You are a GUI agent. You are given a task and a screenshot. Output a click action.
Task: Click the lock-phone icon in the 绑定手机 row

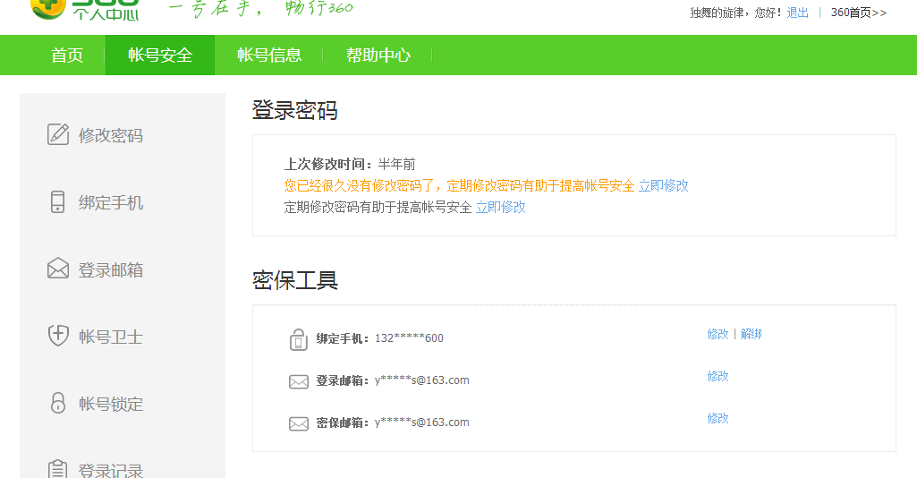[x=298, y=339]
